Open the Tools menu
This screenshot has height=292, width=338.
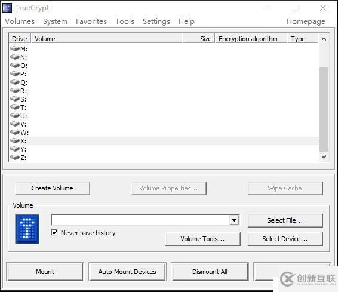point(125,21)
